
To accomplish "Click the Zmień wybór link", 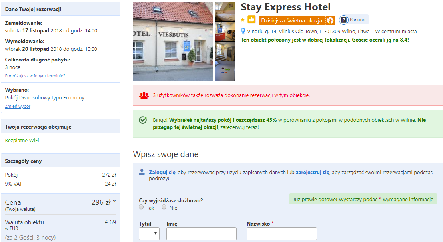I will pos(18,106).
